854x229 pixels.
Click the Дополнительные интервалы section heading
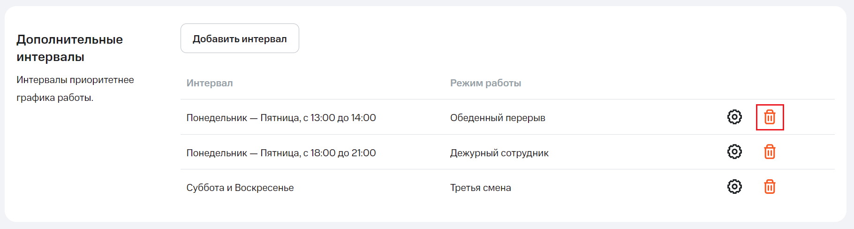point(69,48)
